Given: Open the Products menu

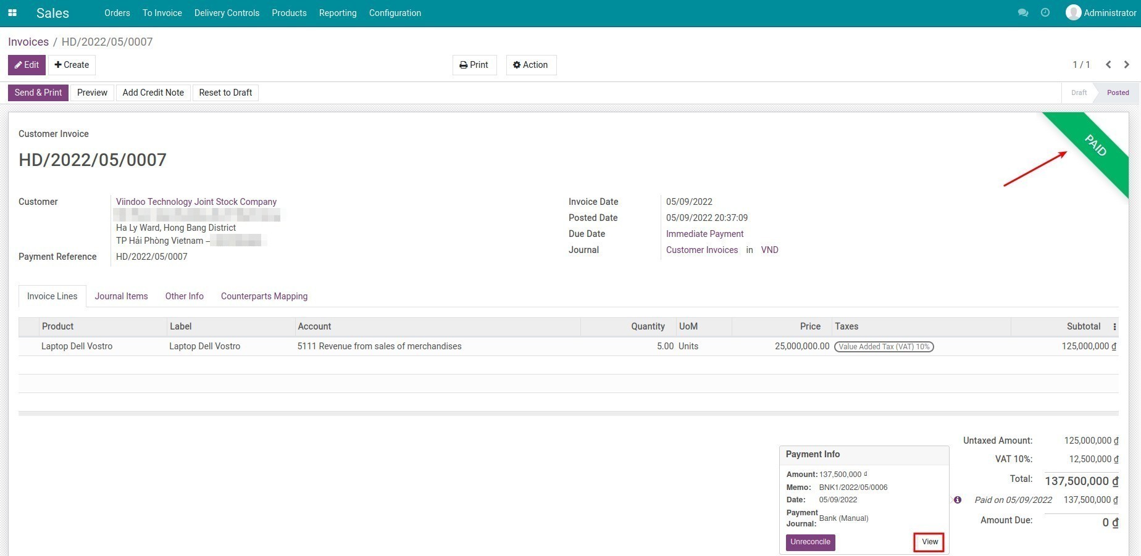Looking at the screenshot, I should coord(289,13).
